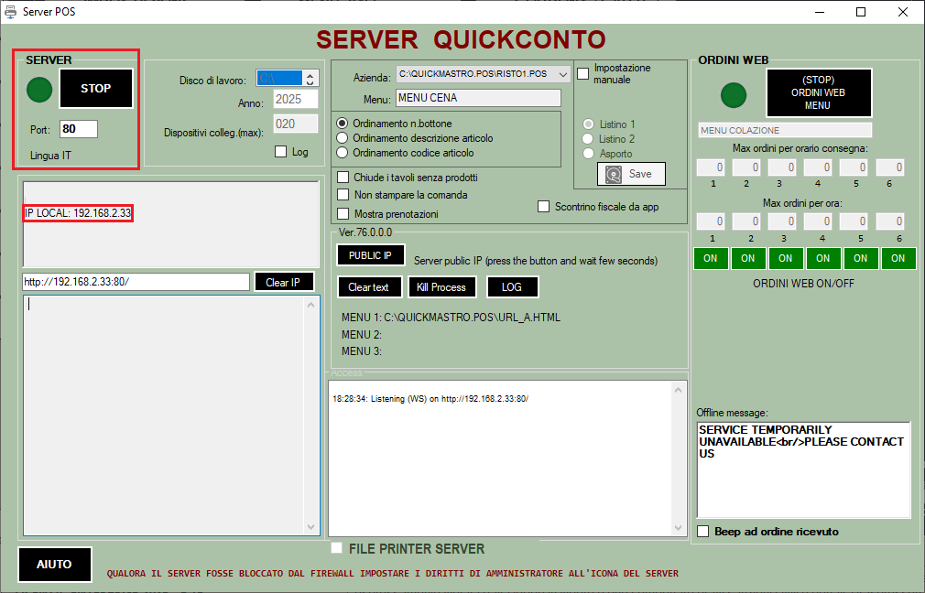This screenshot has height=593, width=925.
Task: Click the Offline message text box
Action: 803,469
